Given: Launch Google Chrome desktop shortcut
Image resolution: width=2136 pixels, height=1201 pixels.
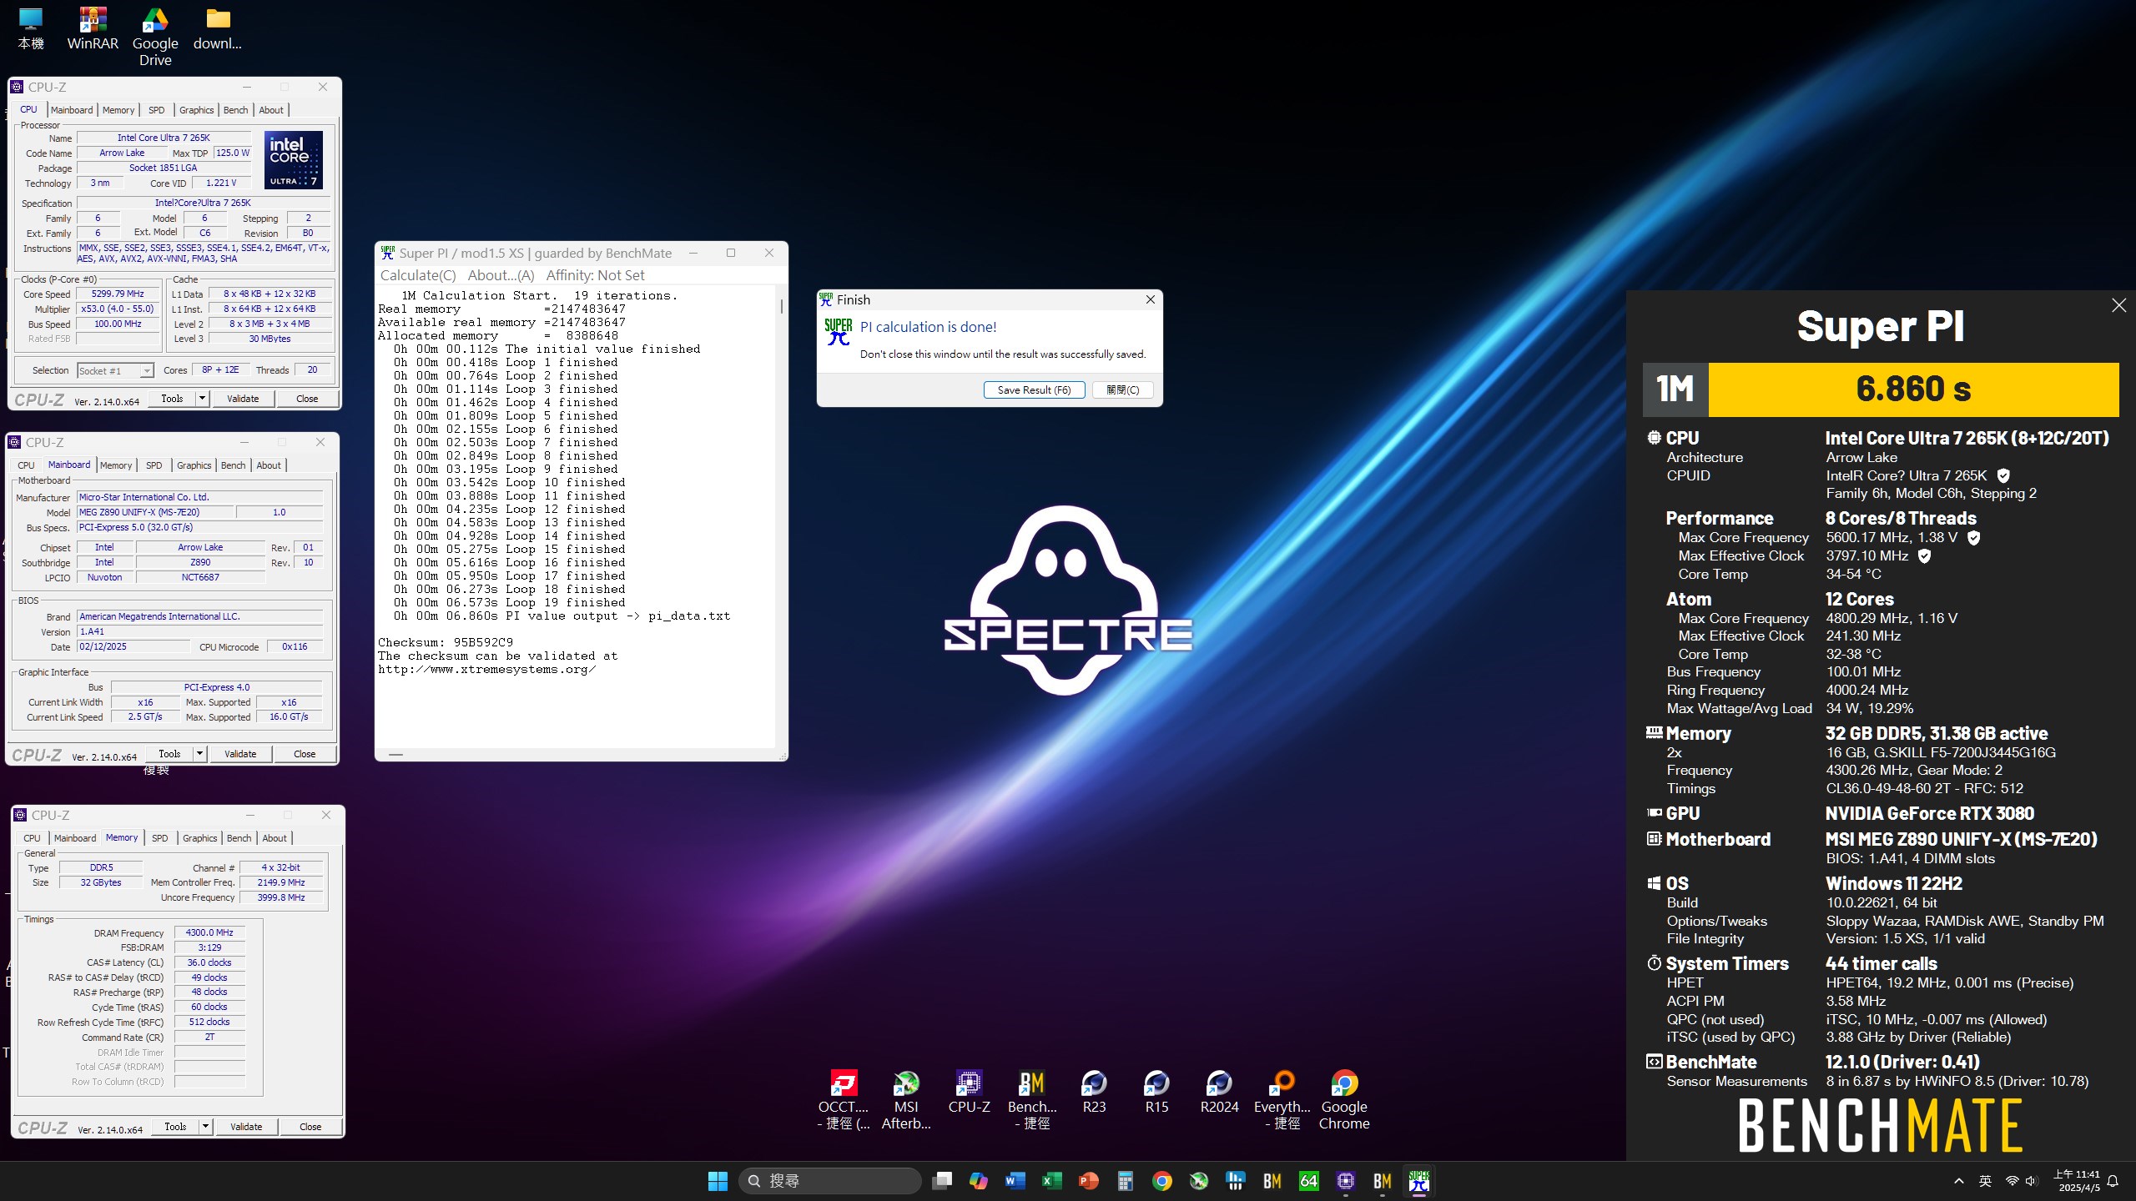Looking at the screenshot, I should click(x=1344, y=1099).
